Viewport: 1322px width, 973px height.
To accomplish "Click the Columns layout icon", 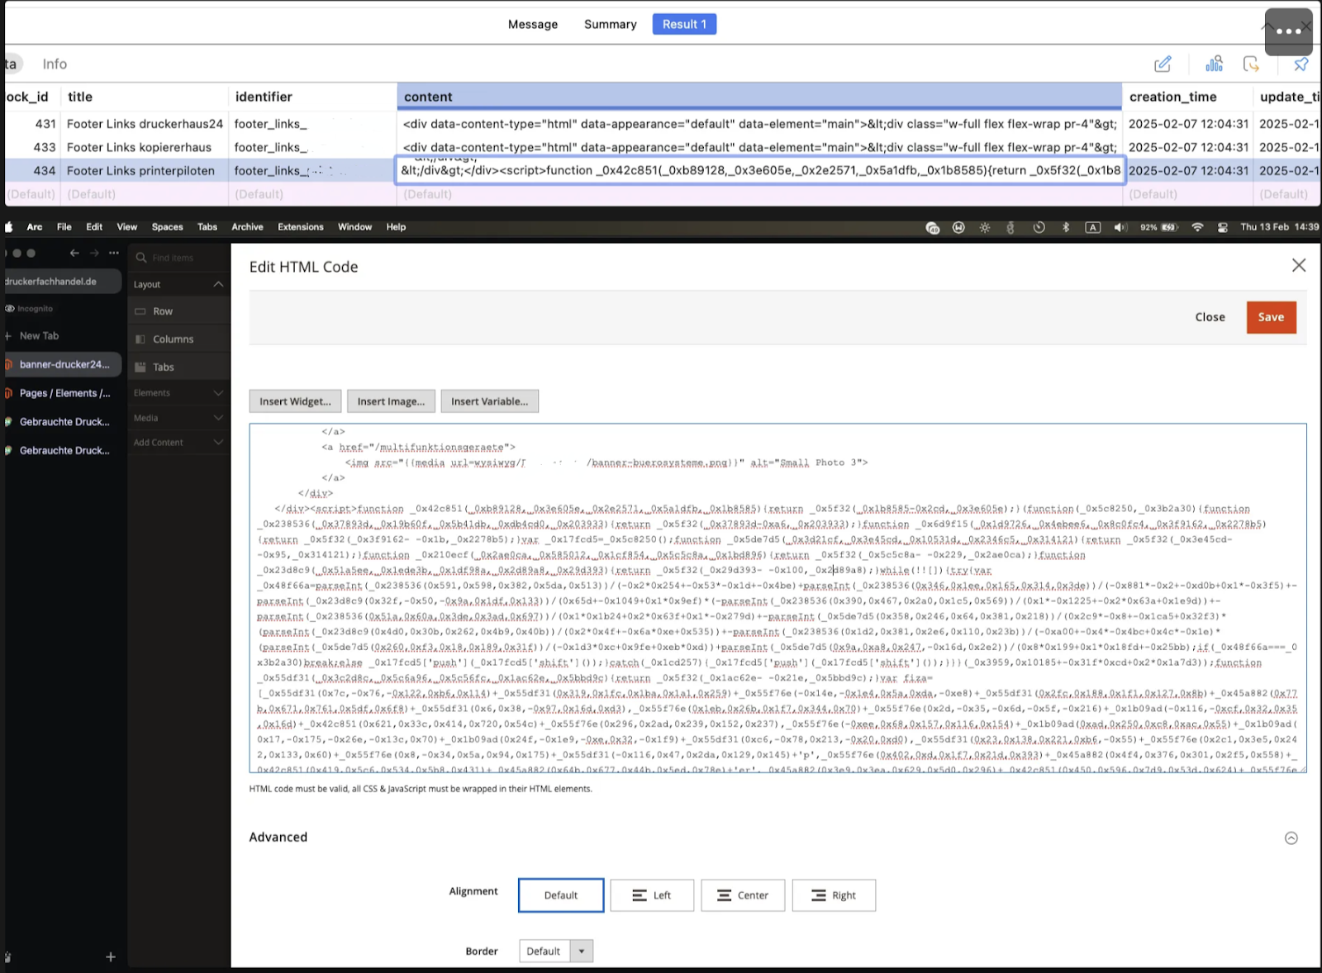I will click(140, 339).
